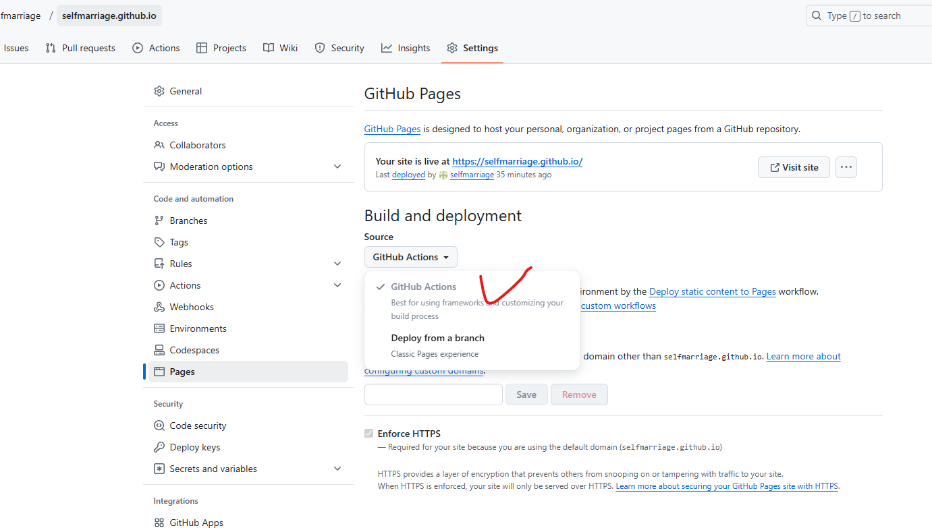Expand the Moderation options section
Screen dimensions: 932x528
tap(337, 167)
